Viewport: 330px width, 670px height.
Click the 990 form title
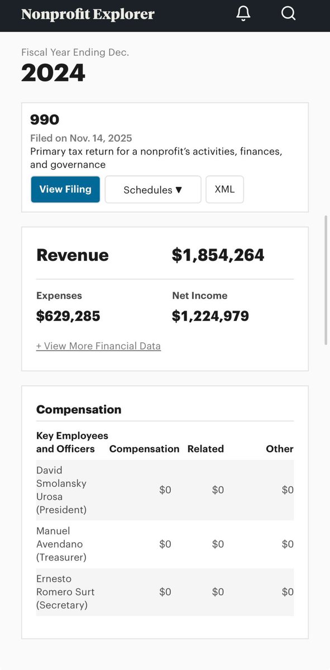pyautogui.click(x=45, y=119)
